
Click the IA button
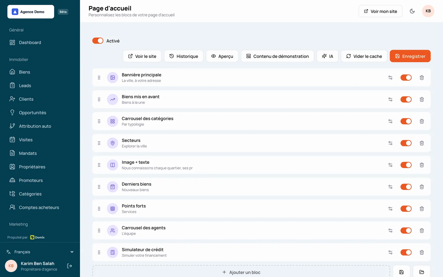[328, 56]
